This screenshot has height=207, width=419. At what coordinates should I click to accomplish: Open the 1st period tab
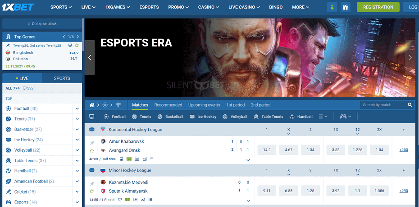[x=236, y=105]
